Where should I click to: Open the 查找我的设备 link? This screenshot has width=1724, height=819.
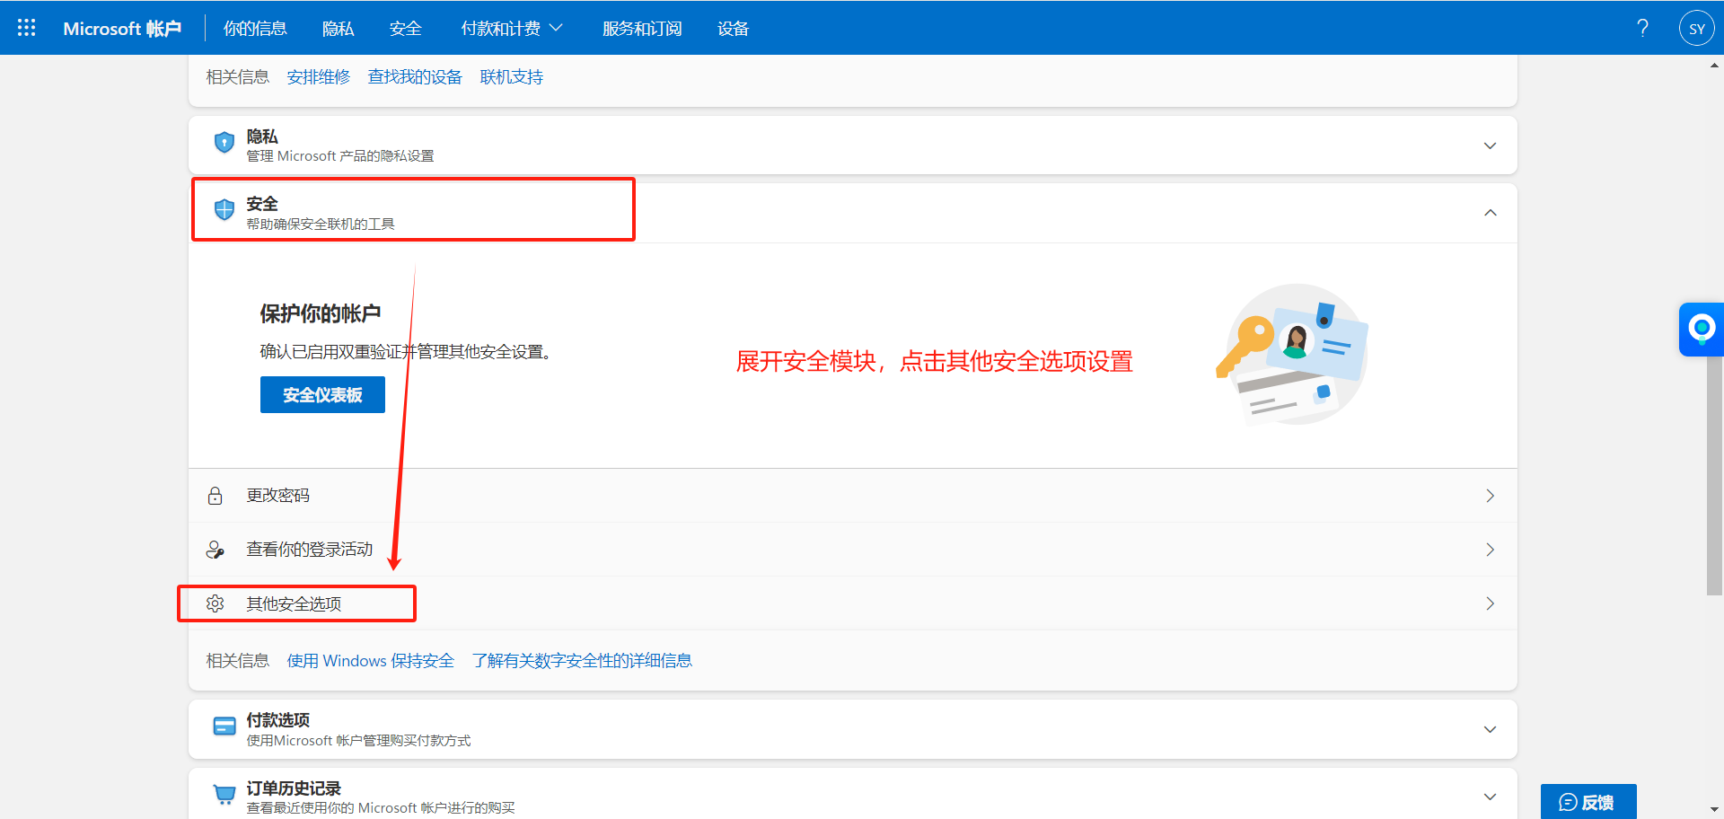tap(415, 77)
